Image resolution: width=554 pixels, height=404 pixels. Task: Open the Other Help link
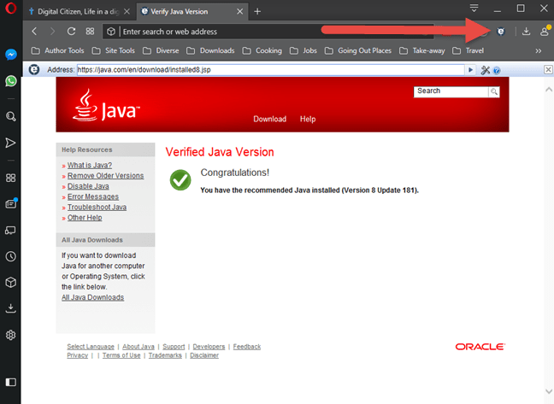pyautogui.click(x=85, y=218)
